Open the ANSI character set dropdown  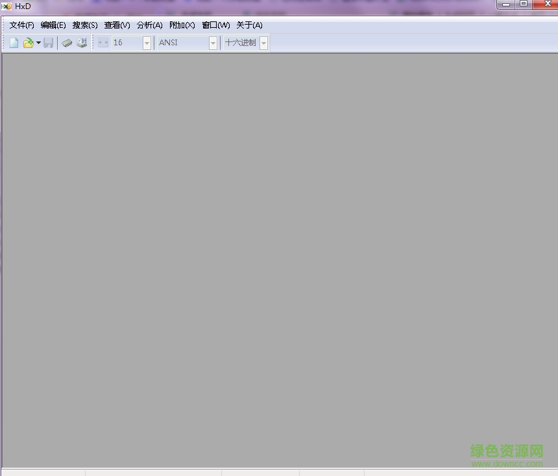pyautogui.click(x=213, y=42)
